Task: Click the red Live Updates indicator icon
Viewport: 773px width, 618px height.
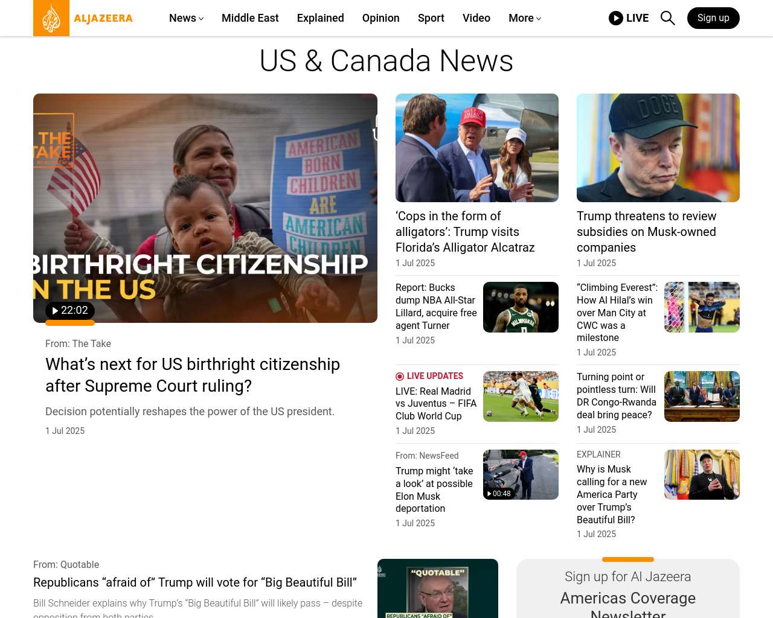Action: pos(400,377)
